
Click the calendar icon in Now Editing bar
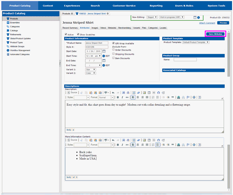pyautogui.click(x=195, y=18)
